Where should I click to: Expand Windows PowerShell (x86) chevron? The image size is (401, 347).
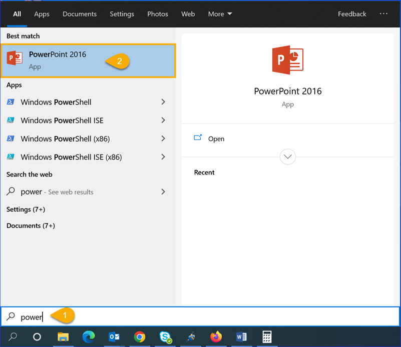point(163,138)
